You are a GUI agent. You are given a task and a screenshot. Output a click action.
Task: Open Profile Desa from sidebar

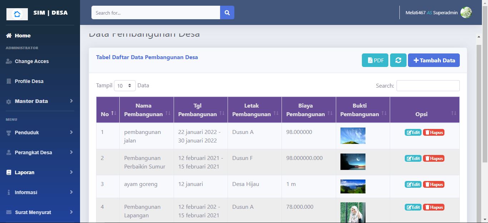(29, 81)
